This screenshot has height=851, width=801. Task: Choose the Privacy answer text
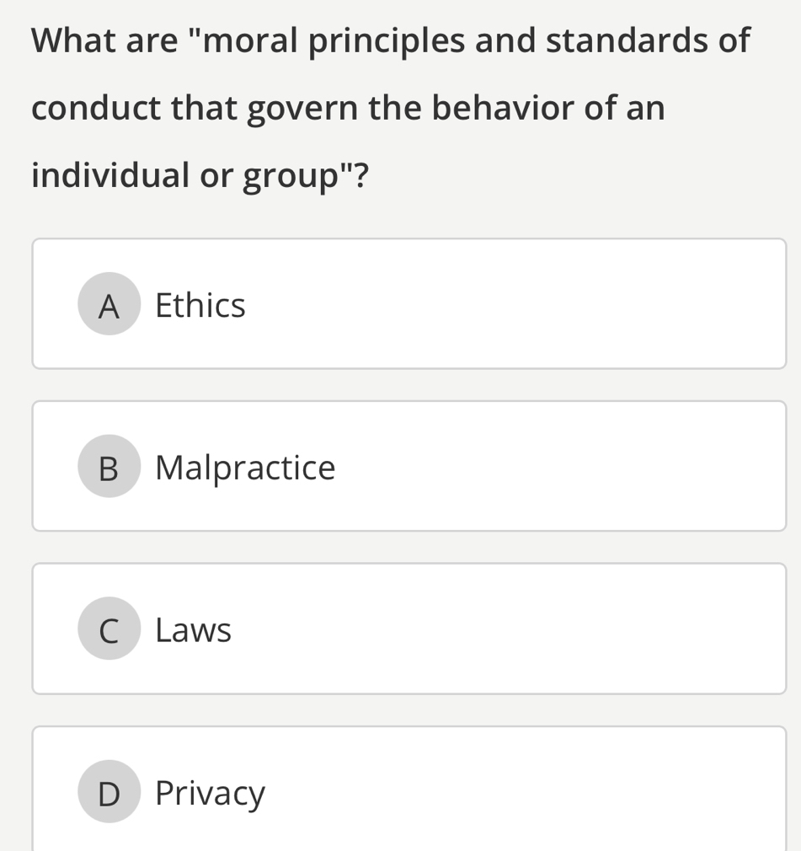[210, 794]
